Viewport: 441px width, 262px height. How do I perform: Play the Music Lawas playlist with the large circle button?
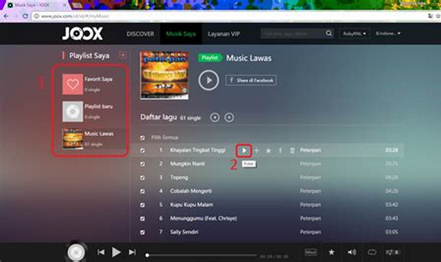click(208, 80)
